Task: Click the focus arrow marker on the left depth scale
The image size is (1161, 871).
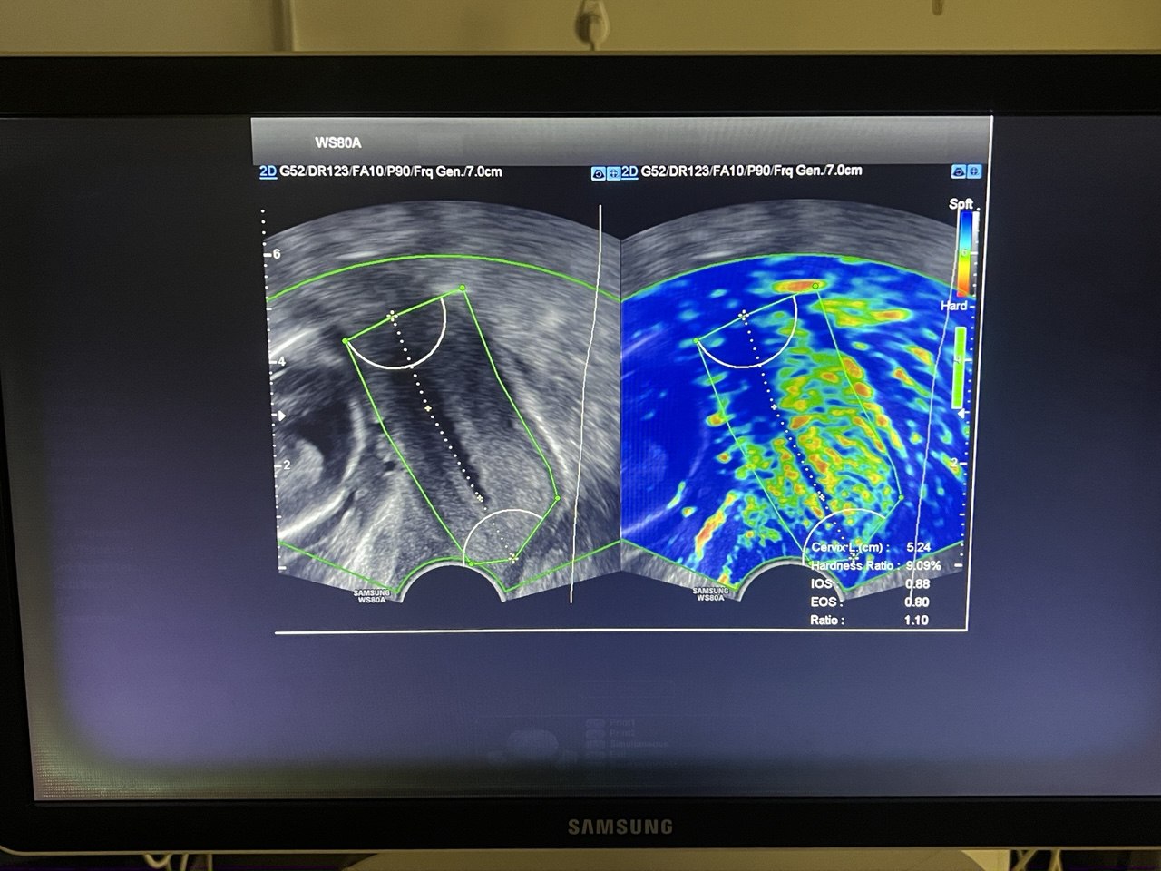Action: (281, 415)
